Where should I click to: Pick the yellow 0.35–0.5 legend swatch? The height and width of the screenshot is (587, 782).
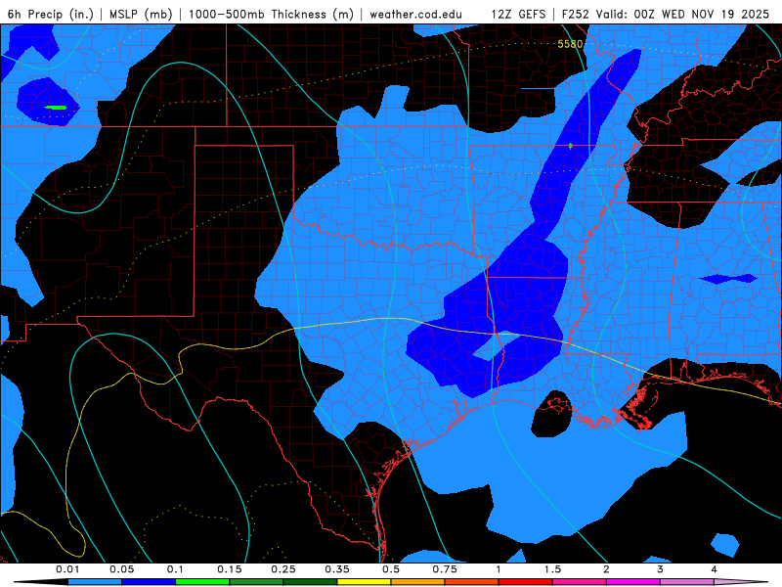coord(364,582)
